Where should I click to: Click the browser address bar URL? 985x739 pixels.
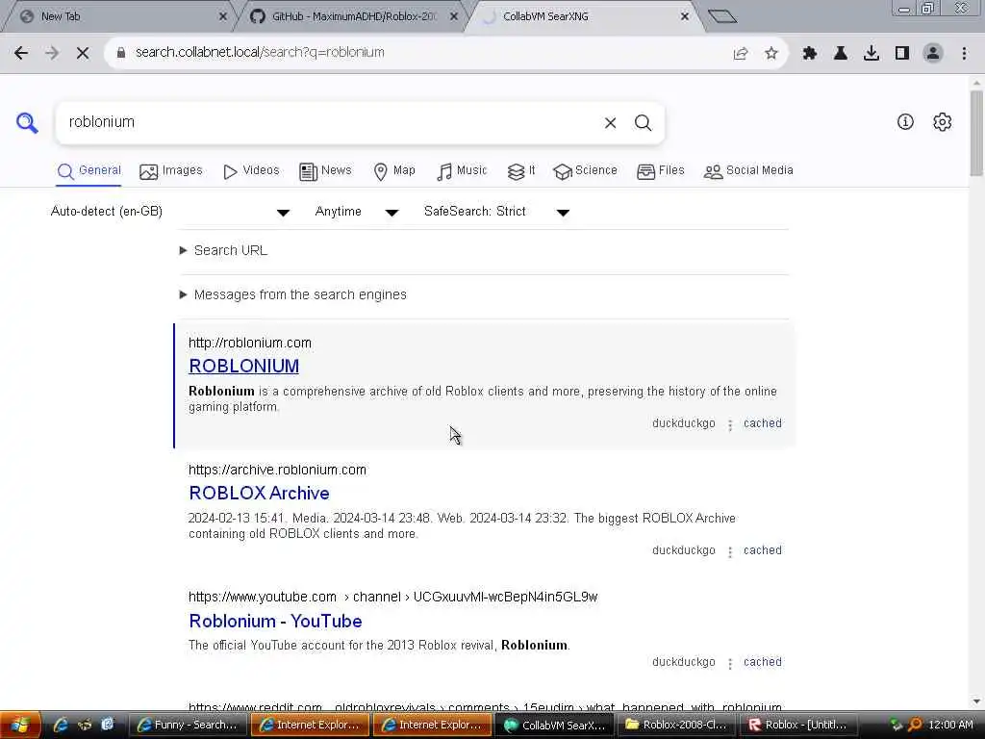tap(260, 53)
